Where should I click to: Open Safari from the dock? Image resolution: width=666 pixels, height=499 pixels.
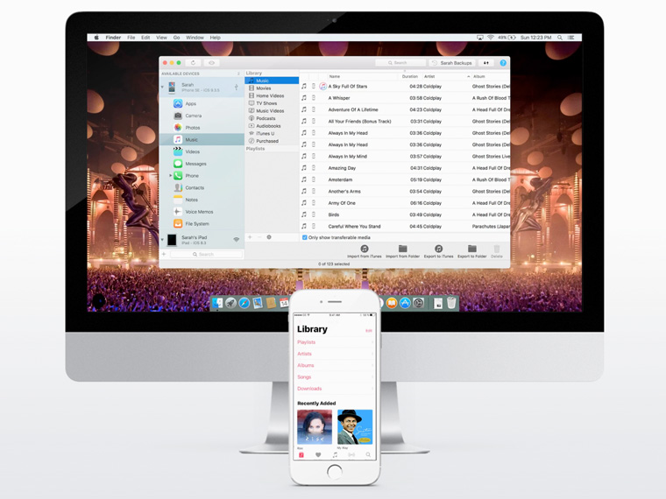click(x=244, y=303)
